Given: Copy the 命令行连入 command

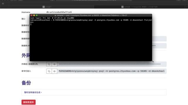Looking at the screenshot, I should 49,71.
